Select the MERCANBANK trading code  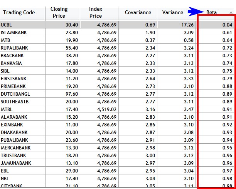pos(16,148)
